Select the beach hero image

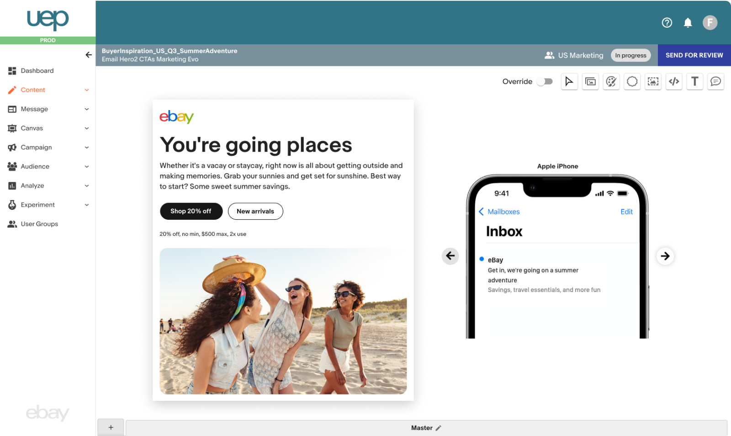[x=283, y=321]
